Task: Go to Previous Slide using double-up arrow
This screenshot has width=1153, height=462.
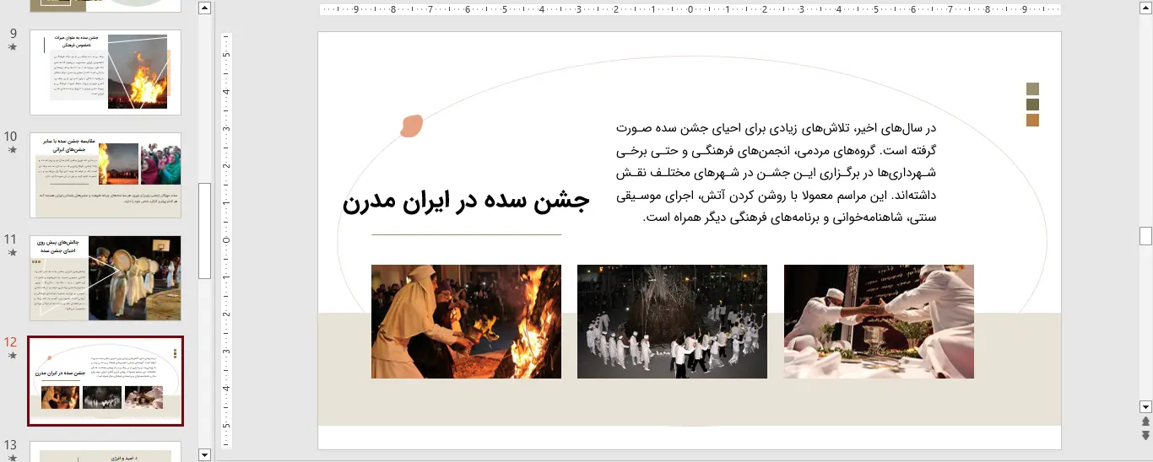Action: click(x=1145, y=421)
